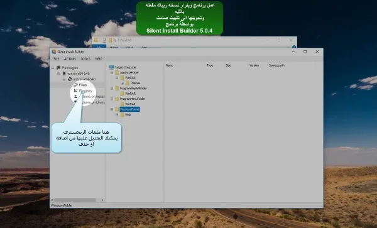377x228 pixels.
Task: Expand the Help folder node
Action: click(117, 114)
